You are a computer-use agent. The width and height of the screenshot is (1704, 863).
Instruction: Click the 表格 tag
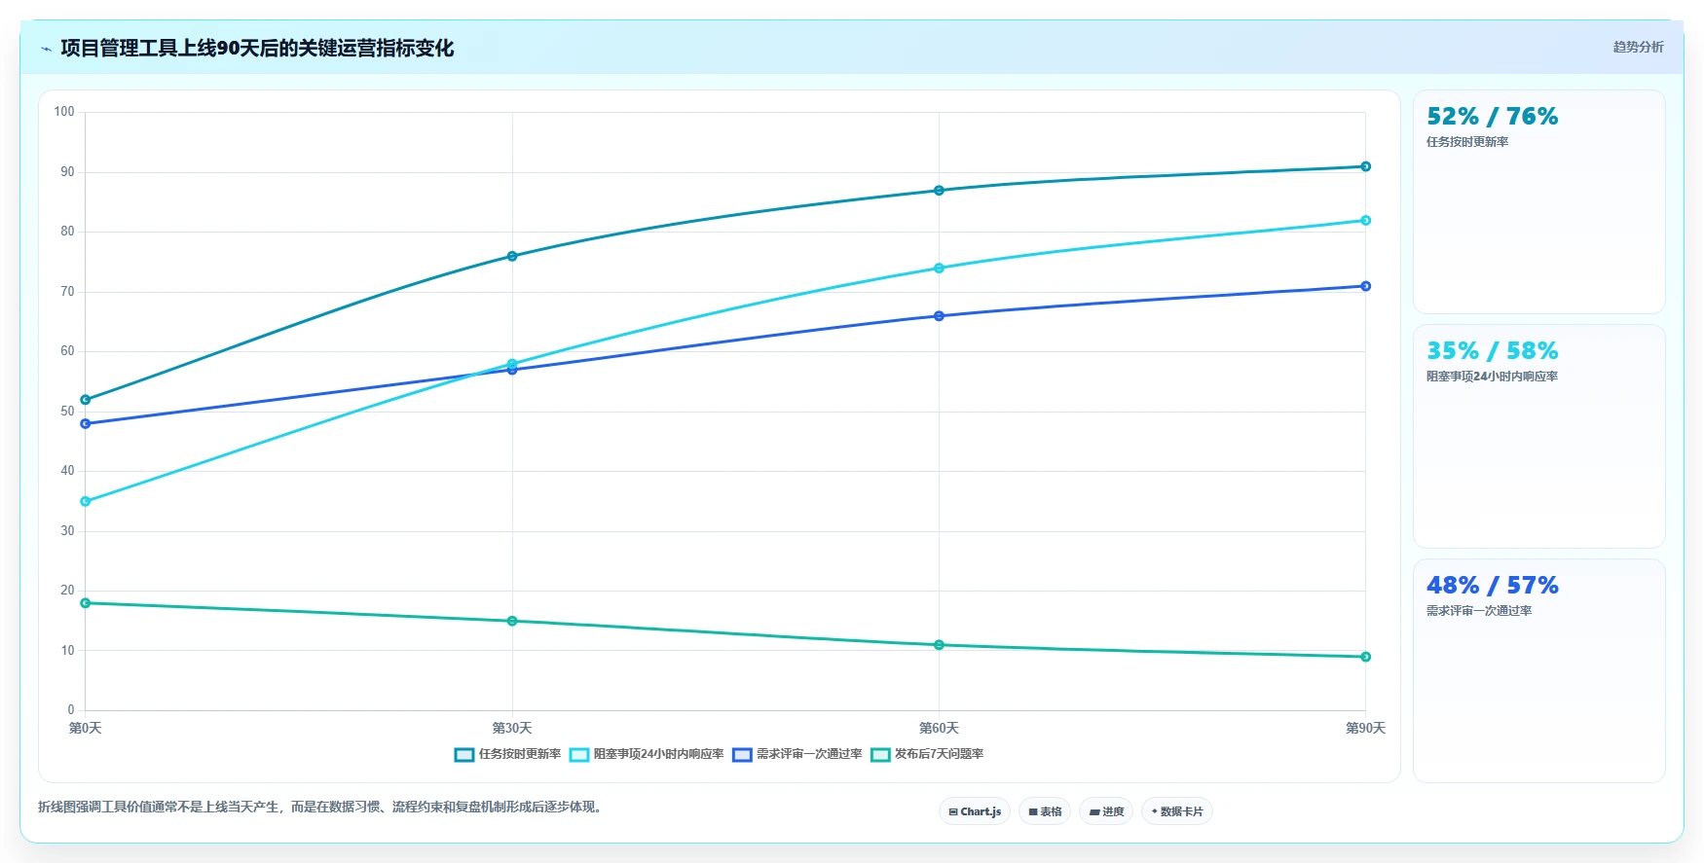point(1045,811)
